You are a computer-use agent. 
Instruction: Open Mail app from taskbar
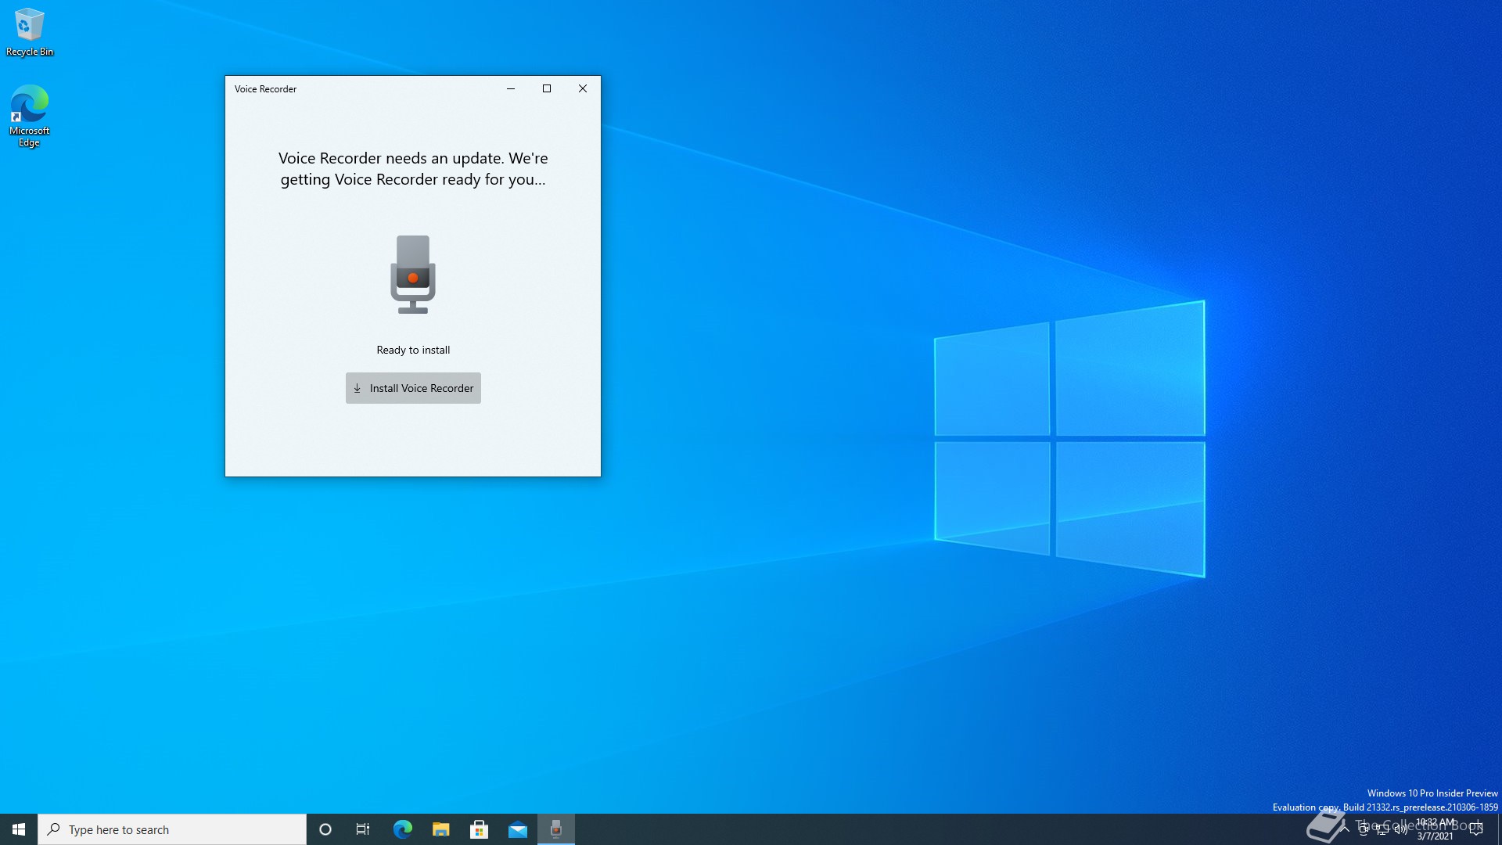pos(517,829)
